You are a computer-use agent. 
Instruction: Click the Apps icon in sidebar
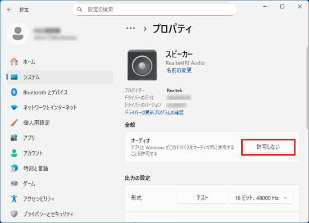[x=14, y=138]
